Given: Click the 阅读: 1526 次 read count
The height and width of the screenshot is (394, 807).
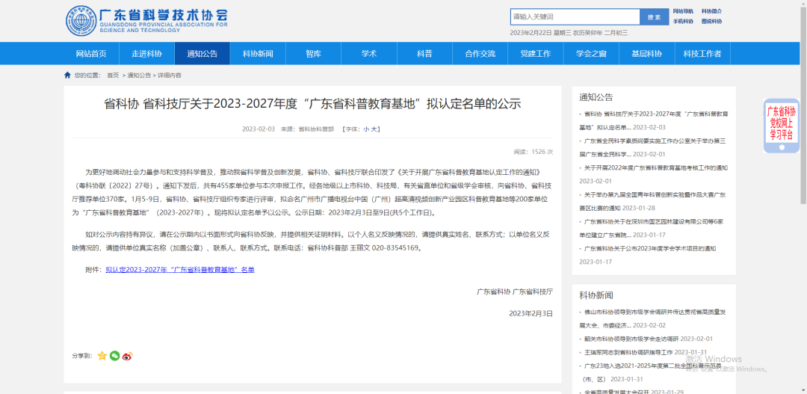Looking at the screenshot, I should coord(534,152).
